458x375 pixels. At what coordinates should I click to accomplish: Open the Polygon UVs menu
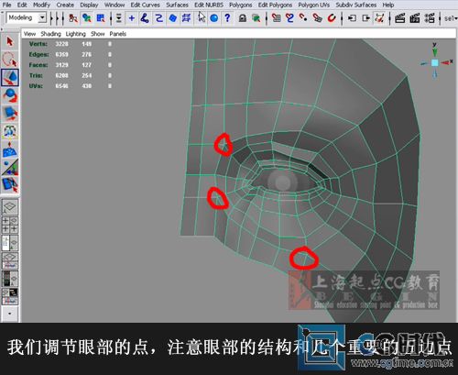pyautogui.click(x=314, y=5)
